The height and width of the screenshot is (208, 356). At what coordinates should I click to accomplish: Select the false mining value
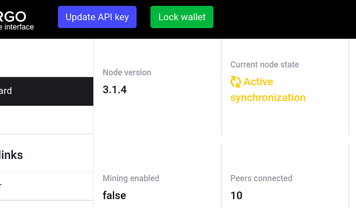click(x=114, y=195)
